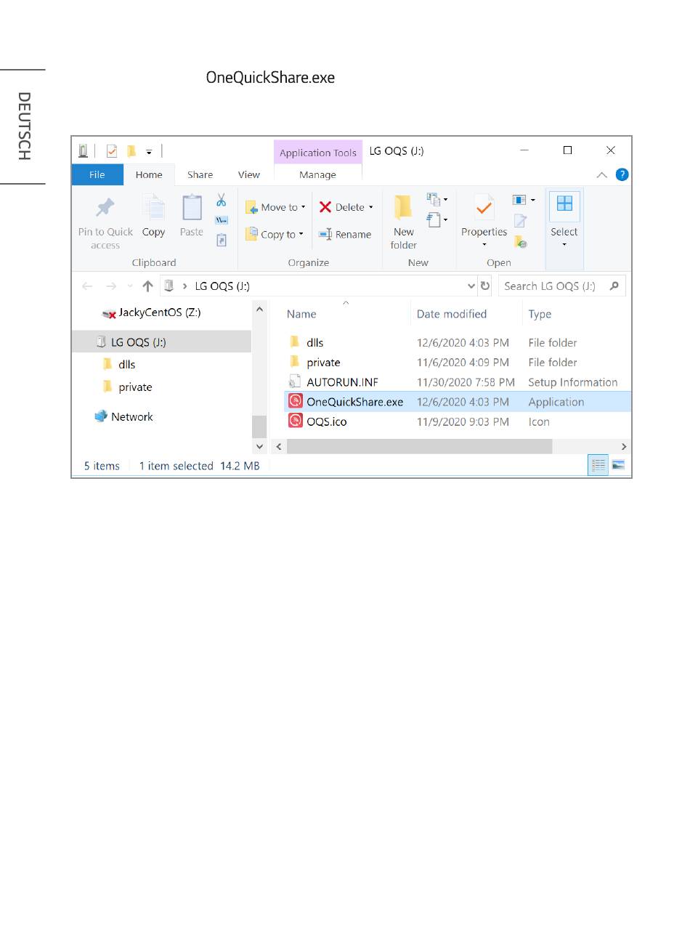Screen dimensions: 690x941
Task: Click the quick access New folder icon in title bar
Action: click(131, 151)
